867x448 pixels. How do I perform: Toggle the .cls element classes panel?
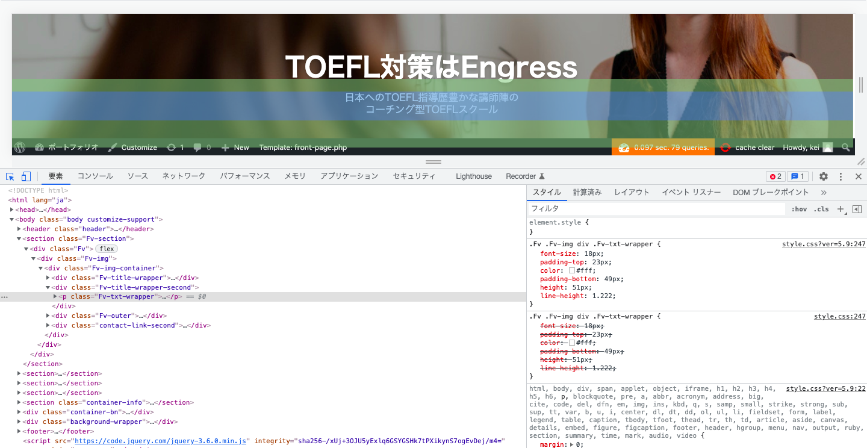tap(821, 209)
